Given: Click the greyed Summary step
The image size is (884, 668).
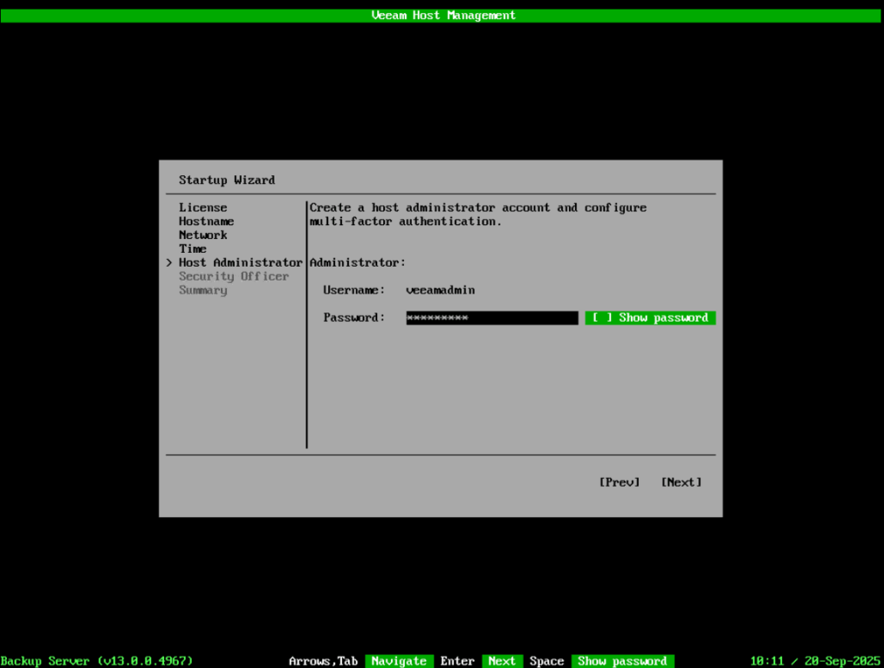Looking at the screenshot, I should 203,290.
